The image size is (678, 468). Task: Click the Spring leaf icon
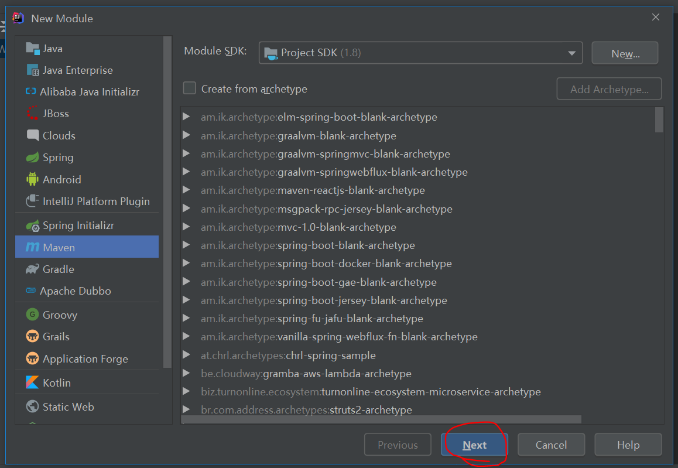(33, 158)
